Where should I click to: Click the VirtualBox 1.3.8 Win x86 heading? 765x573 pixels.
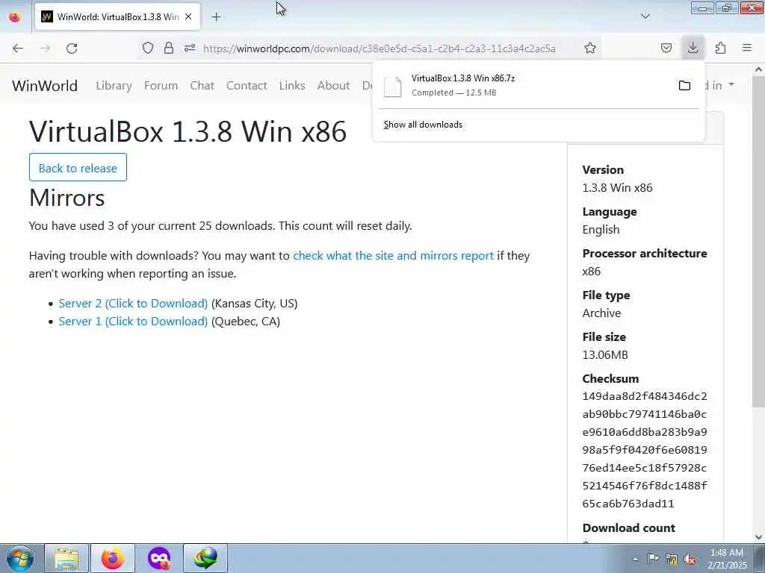tap(188, 131)
